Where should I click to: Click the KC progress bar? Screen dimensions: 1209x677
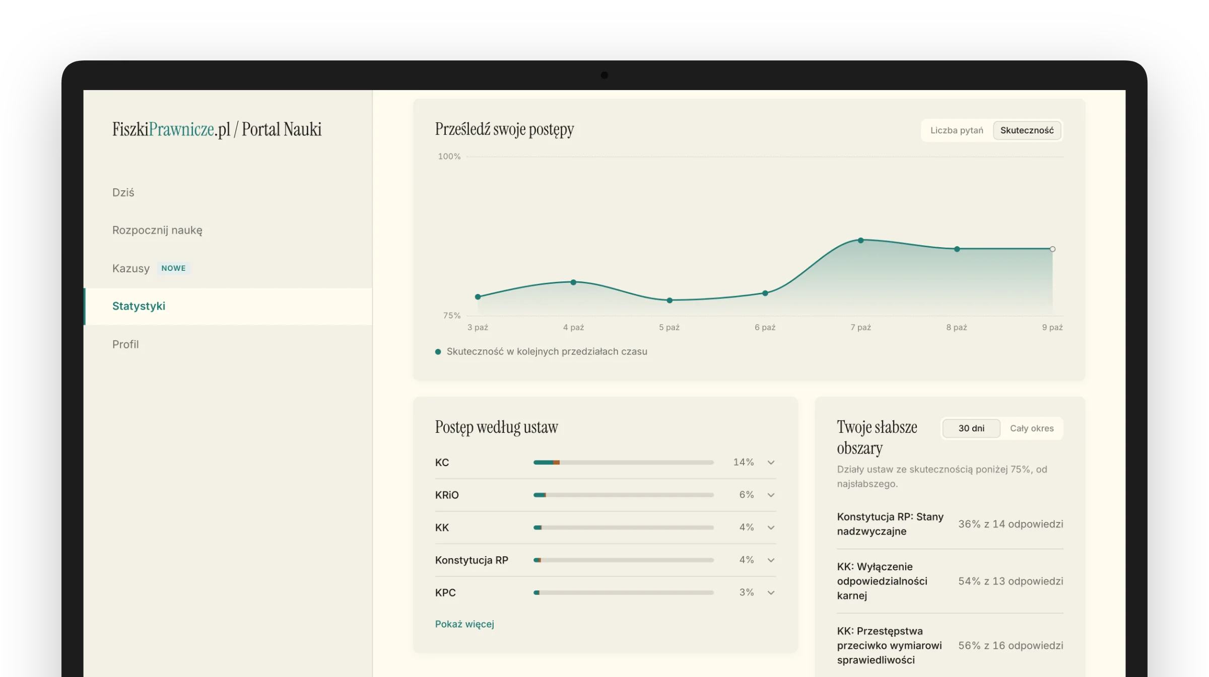point(623,462)
